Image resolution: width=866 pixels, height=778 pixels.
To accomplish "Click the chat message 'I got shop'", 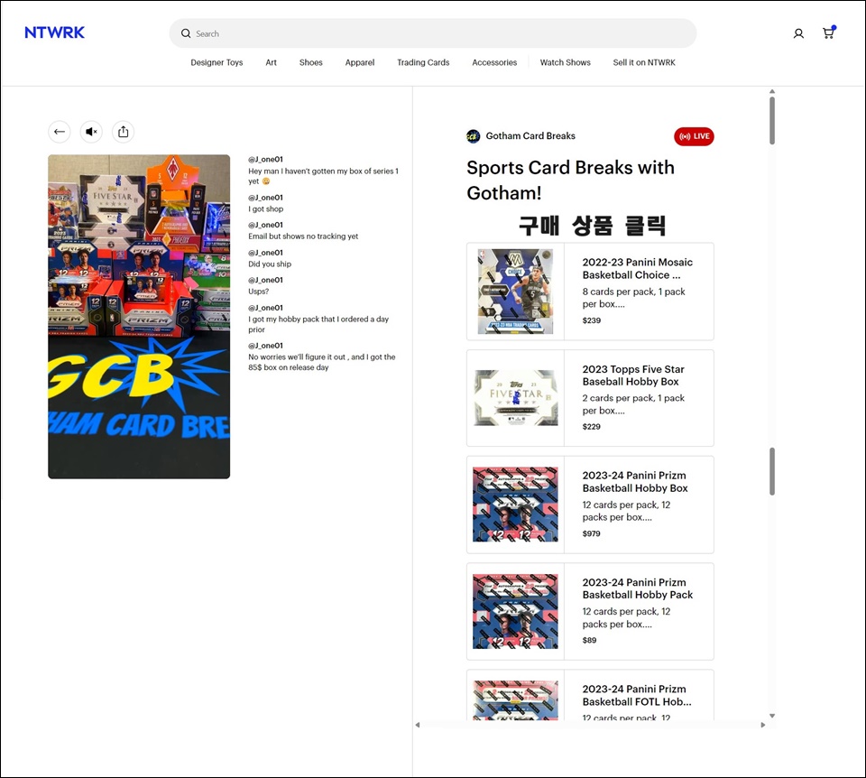I will coord(265,208).
